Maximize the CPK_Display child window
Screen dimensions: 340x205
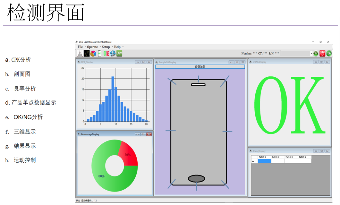point(143,62)
